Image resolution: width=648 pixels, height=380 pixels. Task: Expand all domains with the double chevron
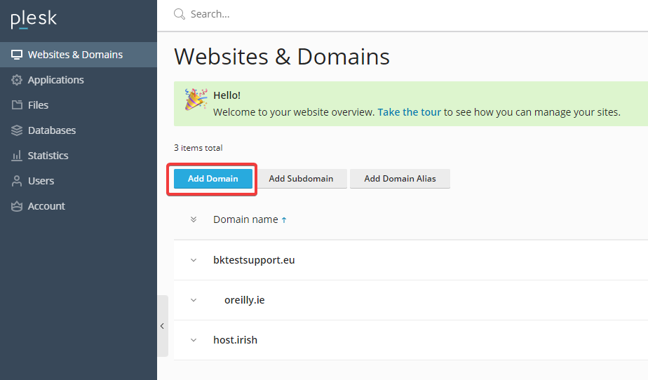pos(194,219)
